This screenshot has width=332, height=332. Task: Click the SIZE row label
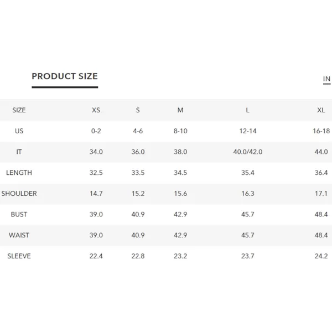click(19, 110)
